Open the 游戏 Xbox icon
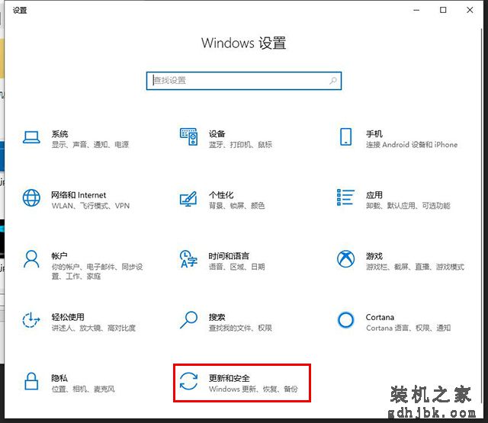 (345, 259)
